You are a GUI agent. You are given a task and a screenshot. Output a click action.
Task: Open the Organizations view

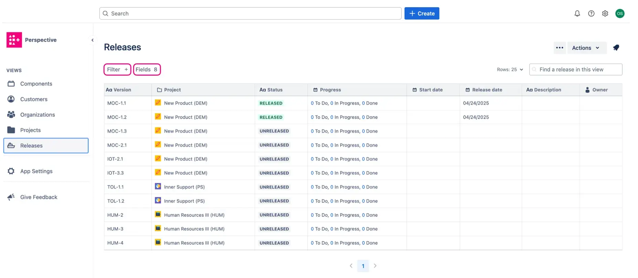38,115
